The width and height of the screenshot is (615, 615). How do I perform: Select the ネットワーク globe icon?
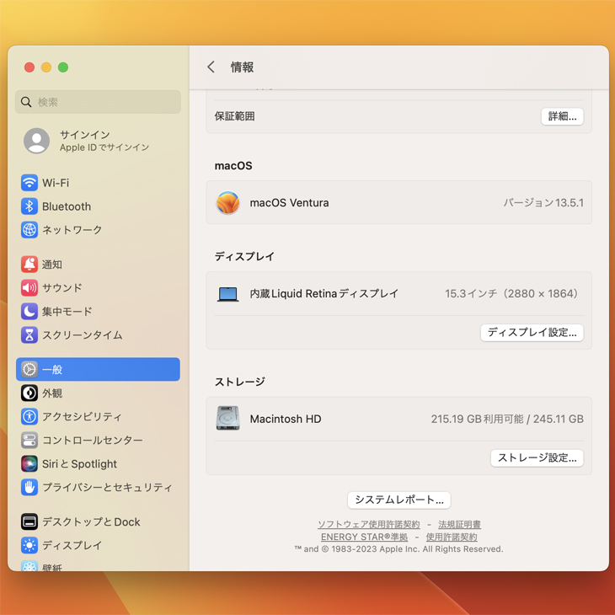coord(29,230)
